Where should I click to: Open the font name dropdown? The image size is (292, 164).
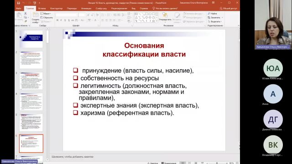pyautogui.click(x=77, y=15)
